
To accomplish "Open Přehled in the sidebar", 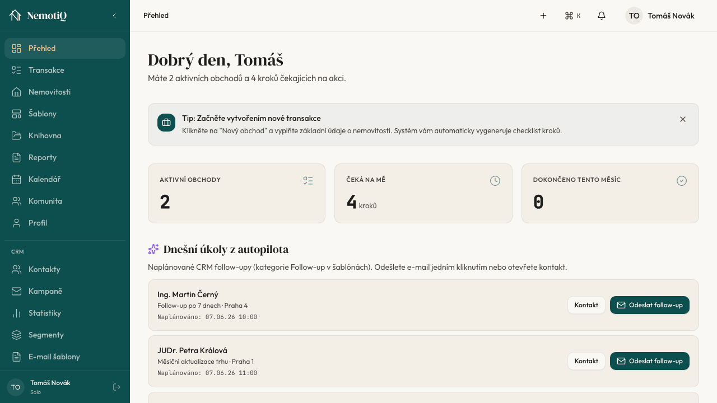I will 65,48.
